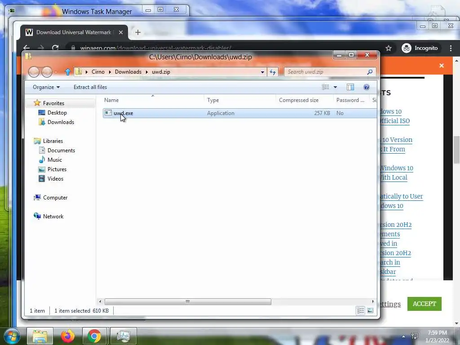The width and height of the screenshot is (460, 345).
Task: Click the 'Windows 10' sidebar link
Action: (397, 168)
